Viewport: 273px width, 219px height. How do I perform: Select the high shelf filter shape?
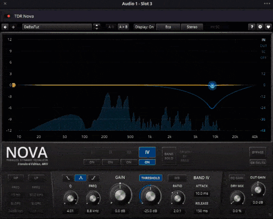tap(93, 178)
